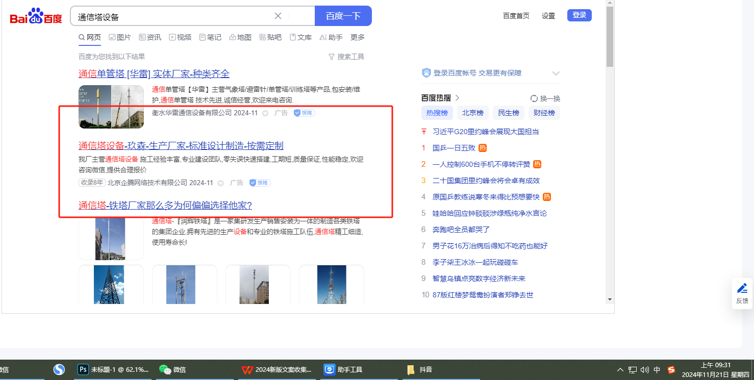Open 设置 in the top bar
The image size is (754, 380).
click(548, 16)
